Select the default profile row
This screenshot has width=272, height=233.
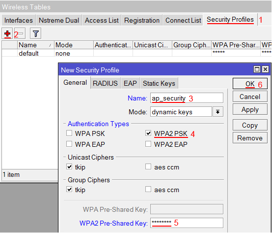[x=136, y=53]
